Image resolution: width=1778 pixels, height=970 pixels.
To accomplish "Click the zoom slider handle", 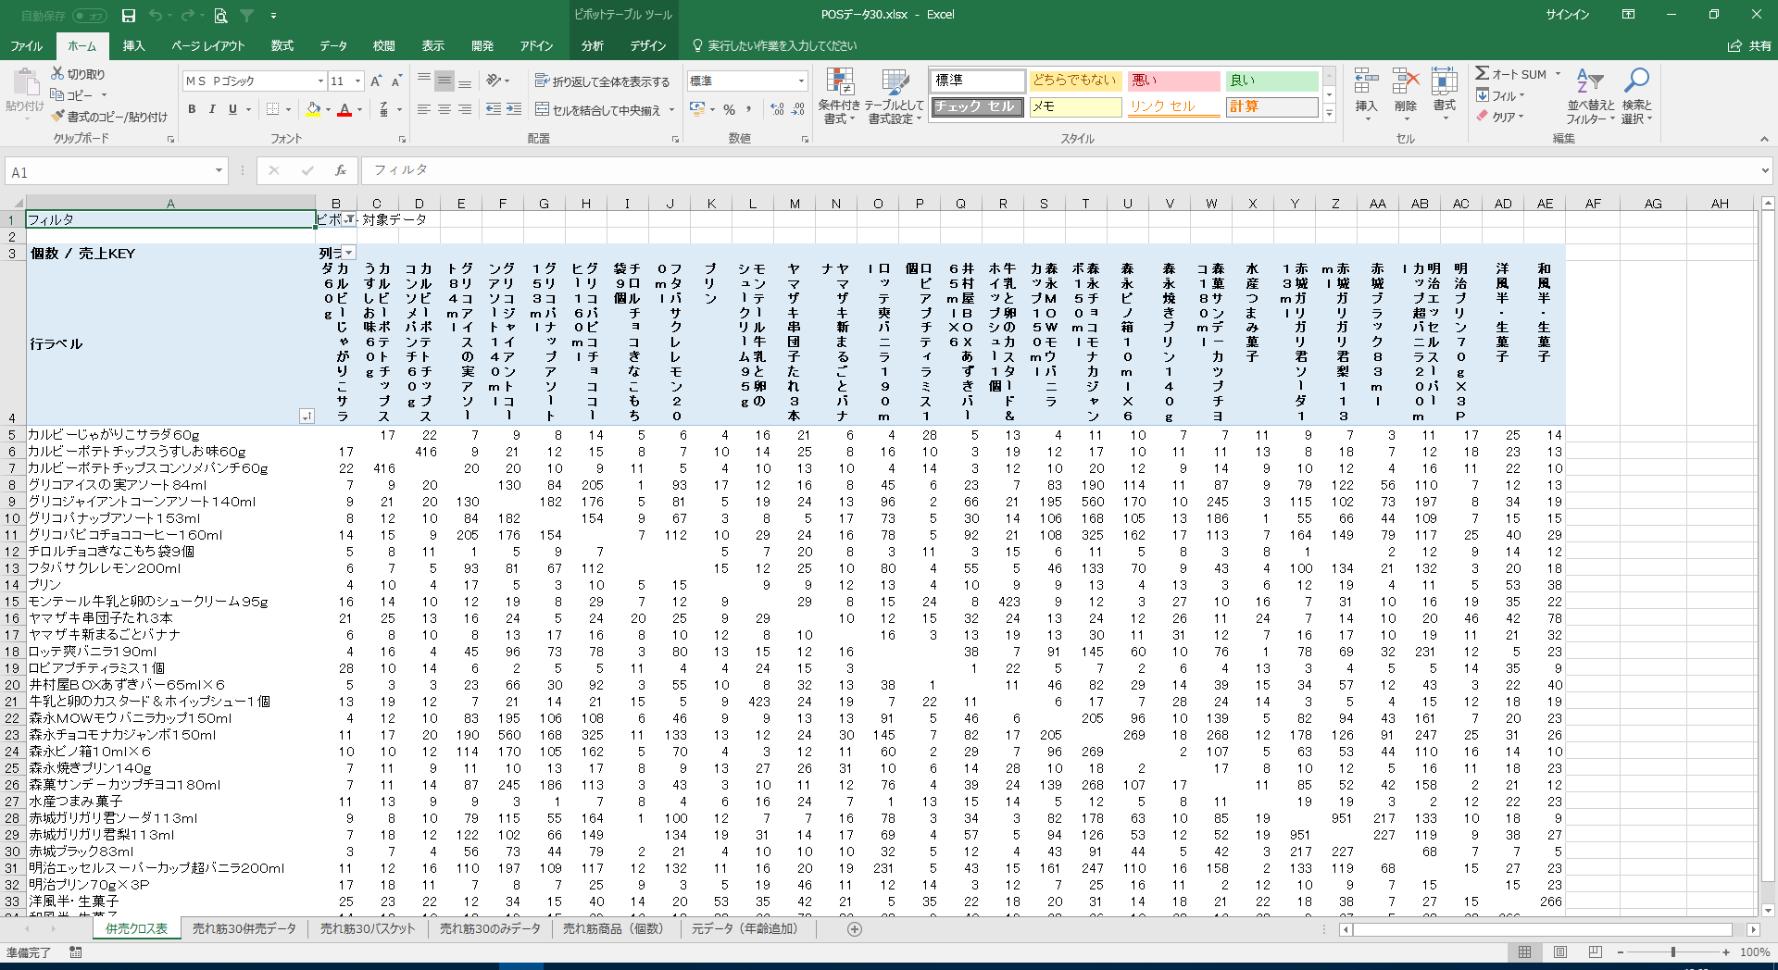I will coord(1672,951).
